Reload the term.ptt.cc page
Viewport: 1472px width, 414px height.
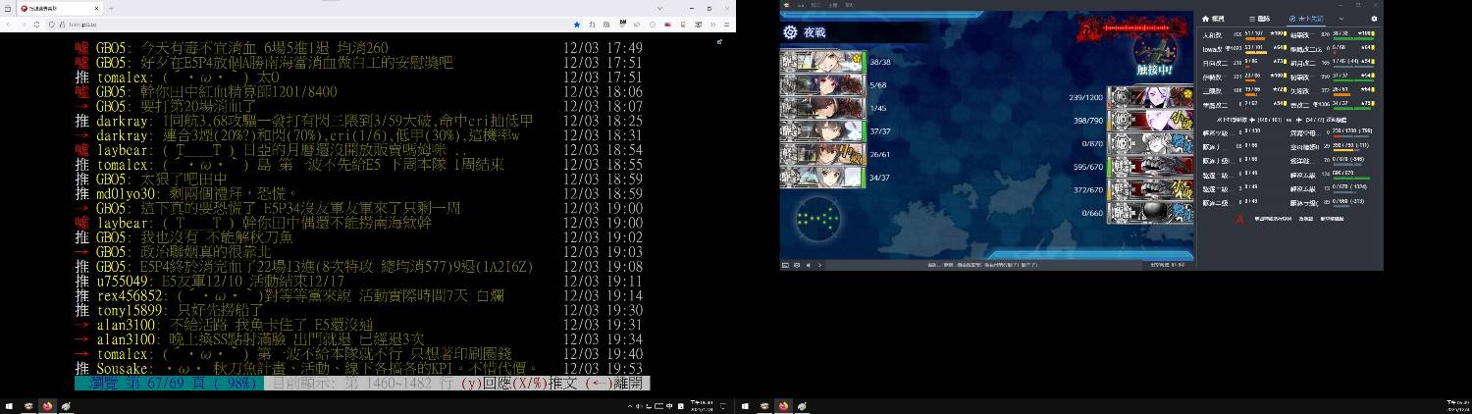(37, 24)
